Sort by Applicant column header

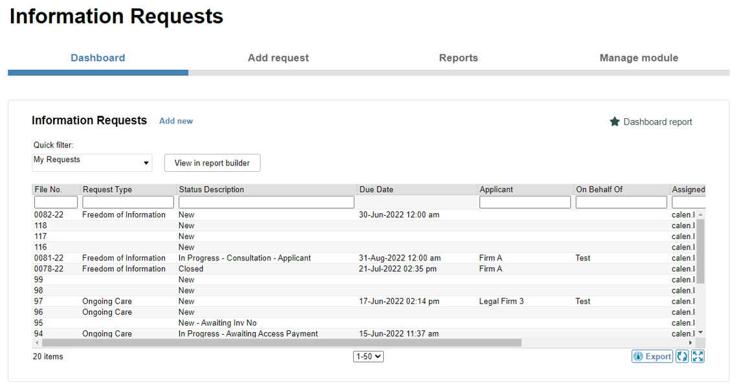tap(496, 189)
